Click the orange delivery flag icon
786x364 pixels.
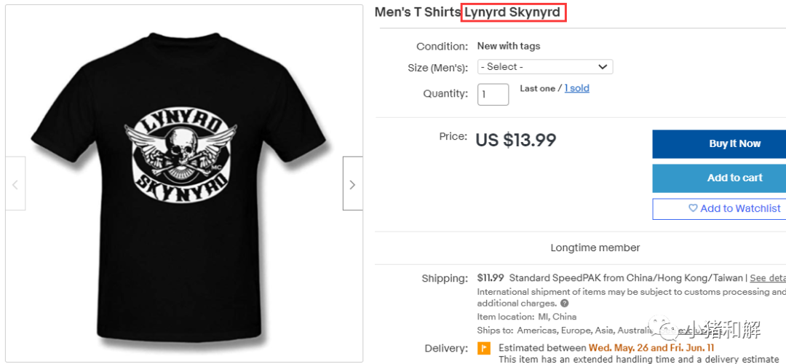[484, 348]
